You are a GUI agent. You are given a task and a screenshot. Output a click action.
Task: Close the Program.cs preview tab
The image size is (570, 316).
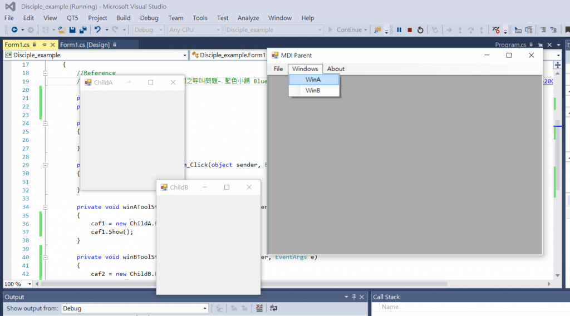coord(549,45)
